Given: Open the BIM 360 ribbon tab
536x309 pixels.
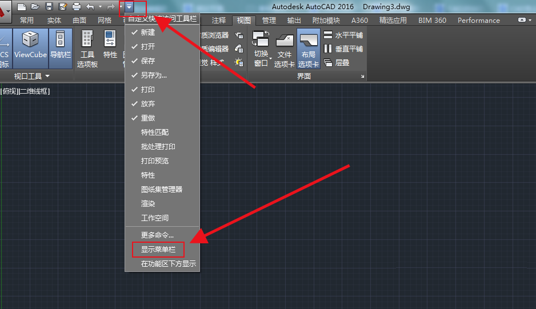Looking at the screenshot, I should coord(432,21).
